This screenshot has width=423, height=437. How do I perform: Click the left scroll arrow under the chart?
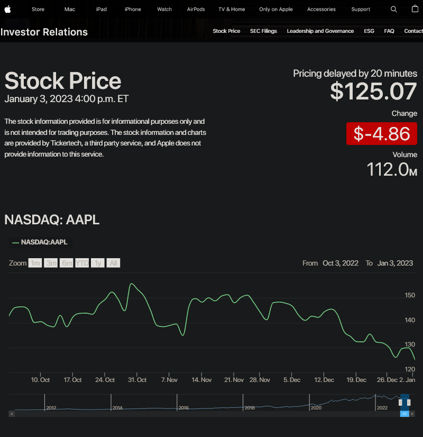tap(11, 414)
